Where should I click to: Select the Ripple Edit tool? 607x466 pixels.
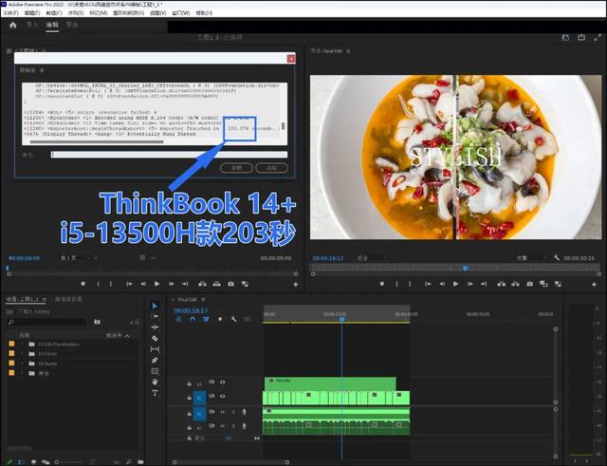pyautogui.click(x=155, y=327)
